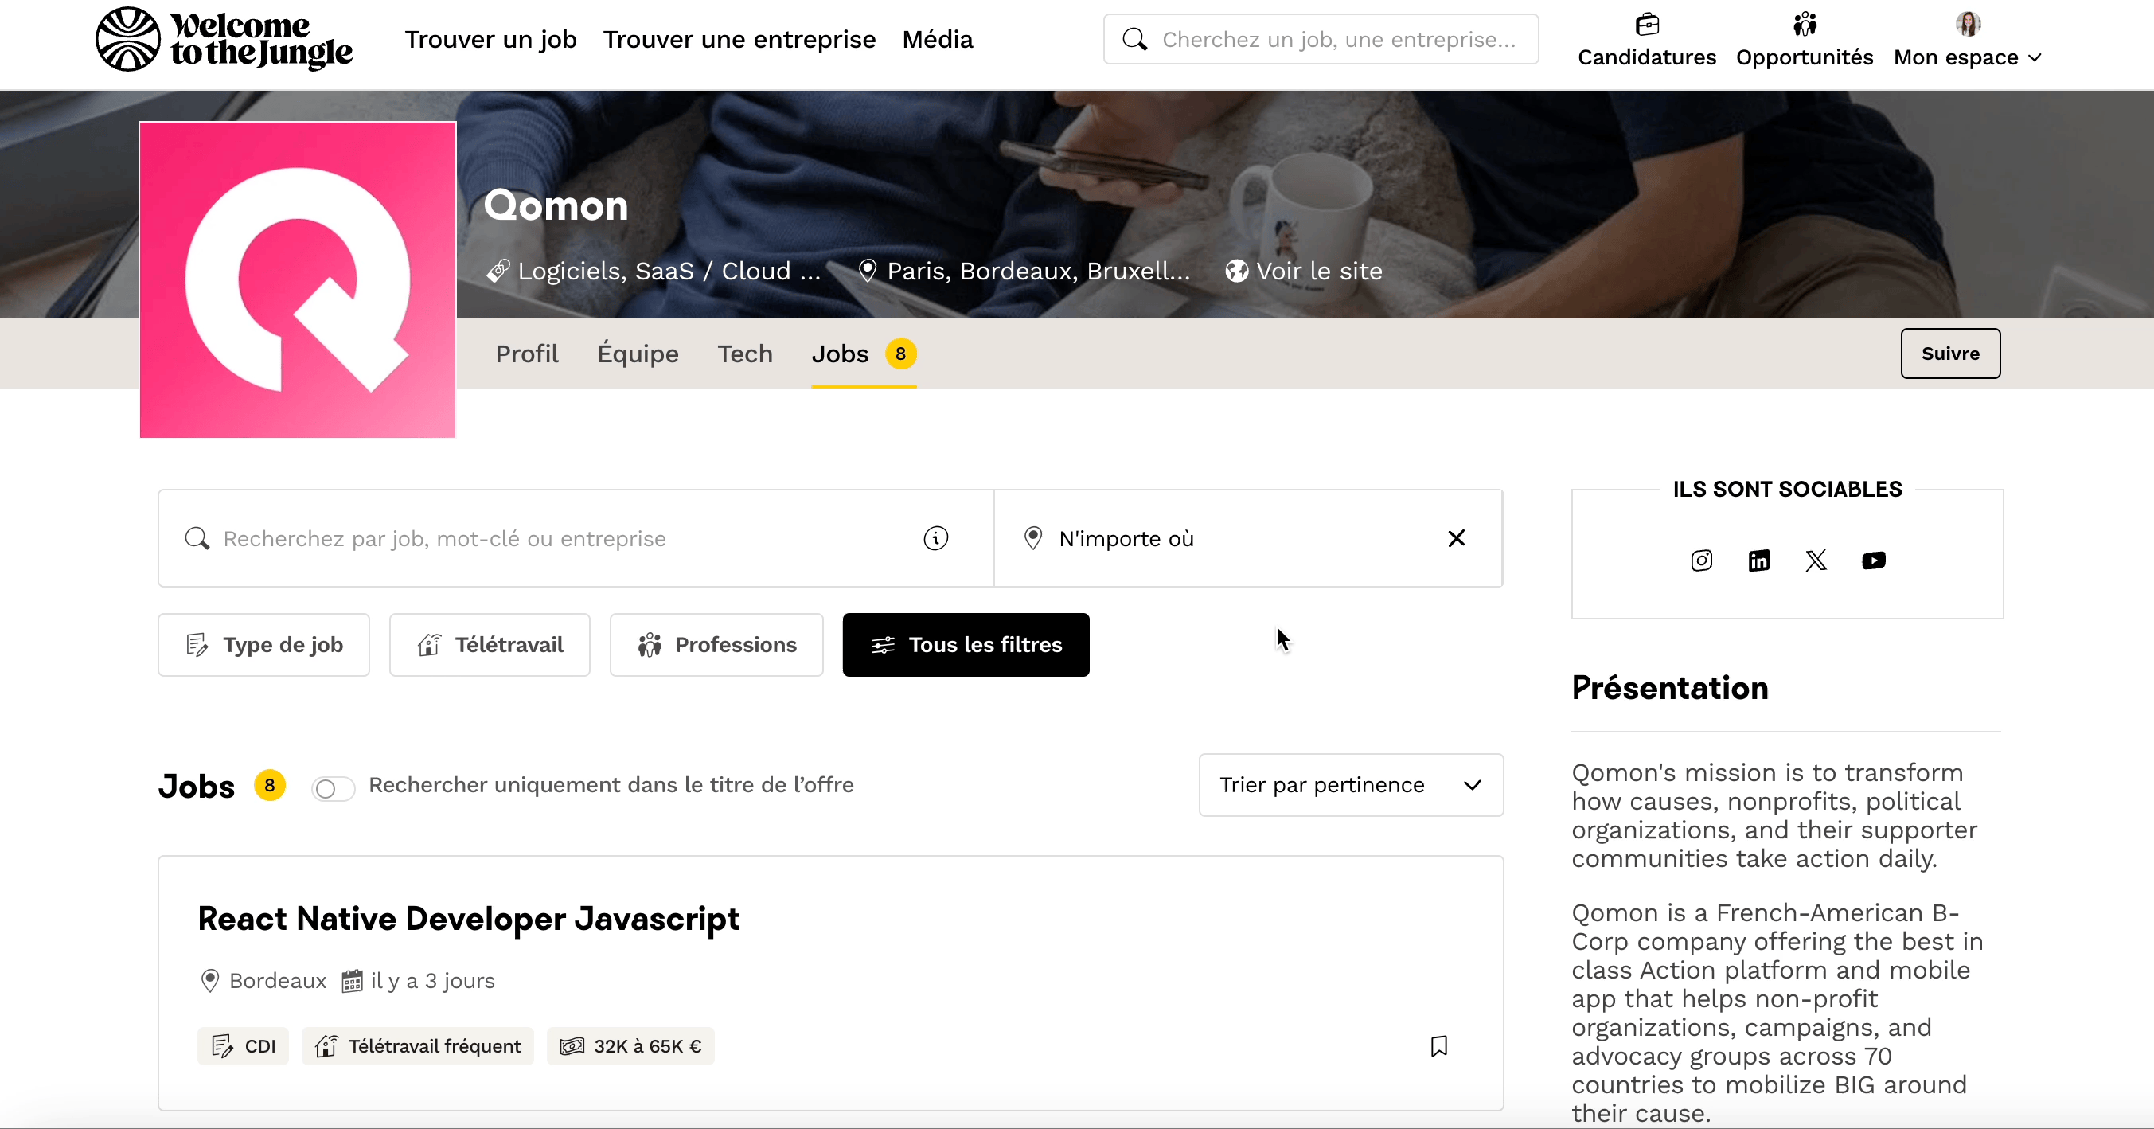This screenshot has width=2154, height=1129.
Task: Open Opportunités icon in header
Action: 1805,25
